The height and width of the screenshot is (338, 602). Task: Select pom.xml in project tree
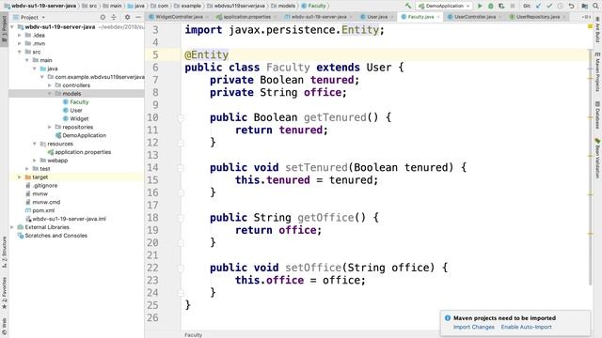[40, 210]
